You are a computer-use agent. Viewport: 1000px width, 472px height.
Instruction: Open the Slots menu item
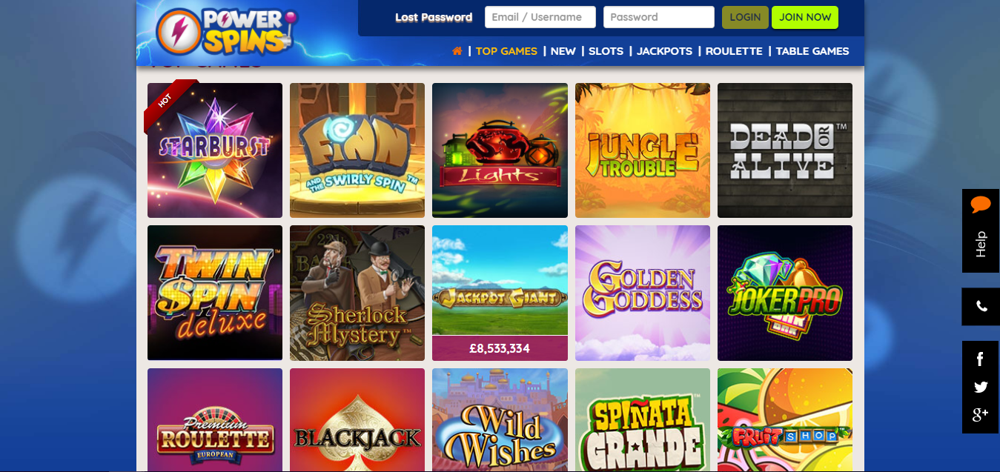[606, 51]
